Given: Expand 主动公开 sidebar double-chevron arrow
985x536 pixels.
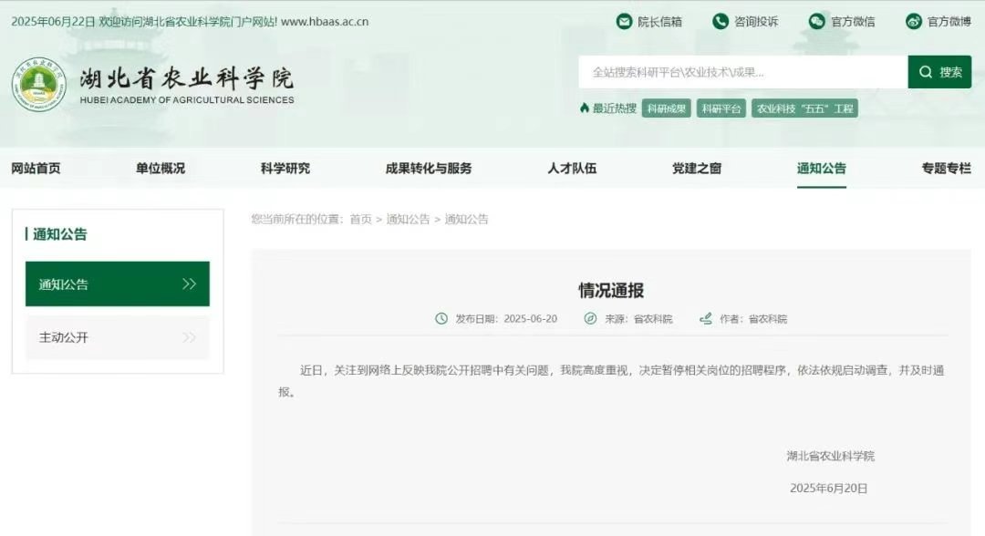Looking at the screenshot, I should point(189,337).
